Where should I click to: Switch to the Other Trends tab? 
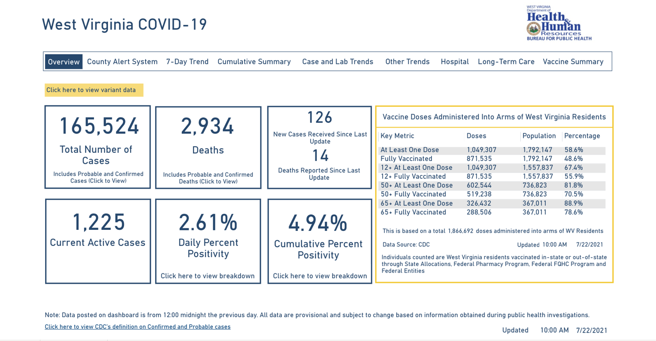pos(407,61)
